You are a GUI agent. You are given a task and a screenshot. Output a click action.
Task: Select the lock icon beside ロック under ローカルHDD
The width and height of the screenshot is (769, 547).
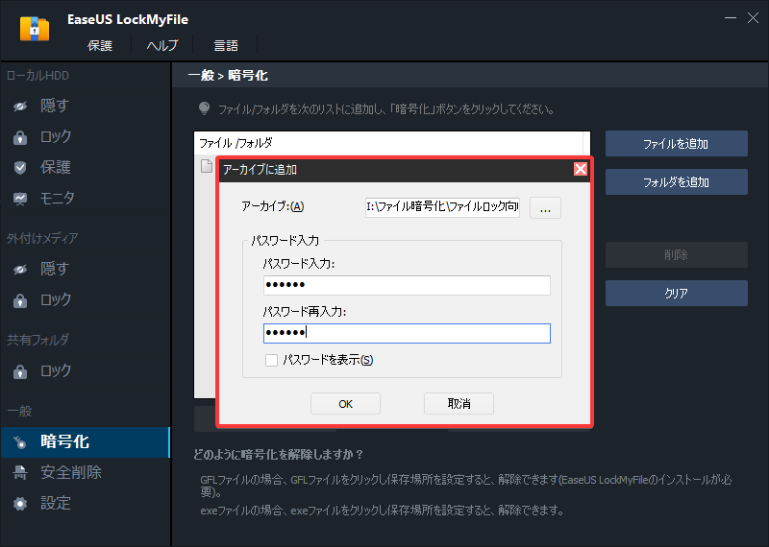[x=20, y=137]
